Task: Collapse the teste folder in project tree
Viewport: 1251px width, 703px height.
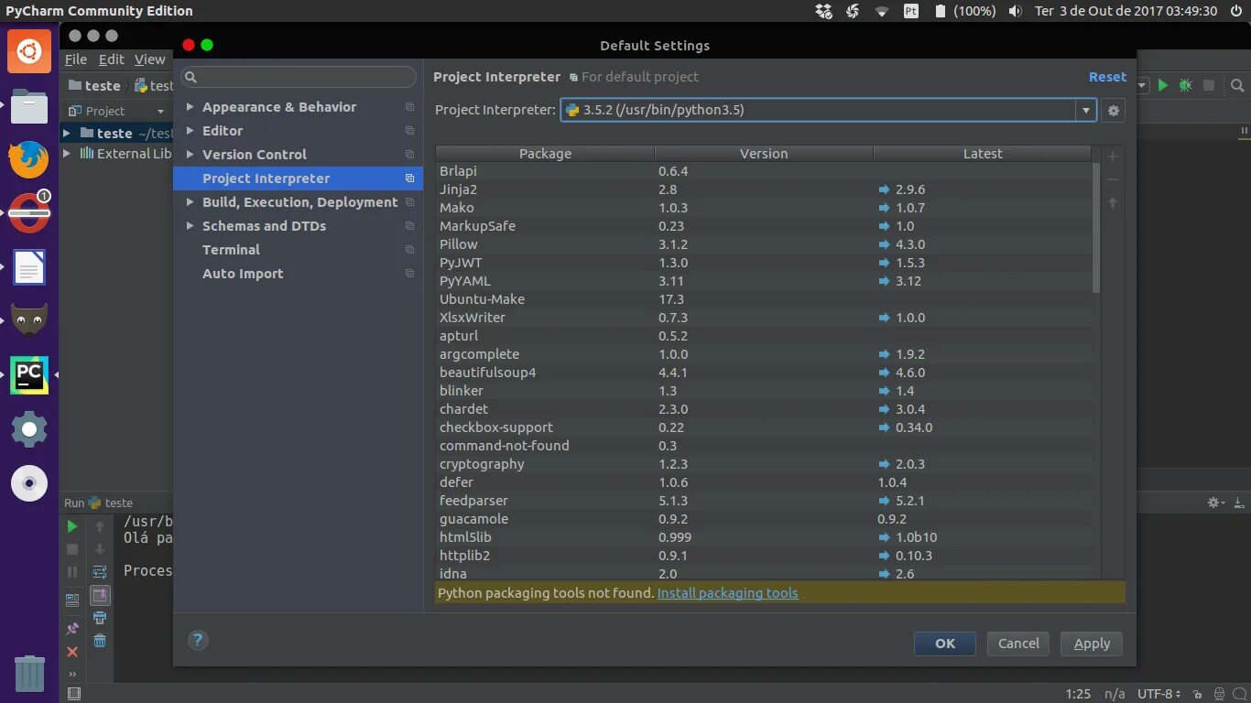Action: (x=67, y=133)
